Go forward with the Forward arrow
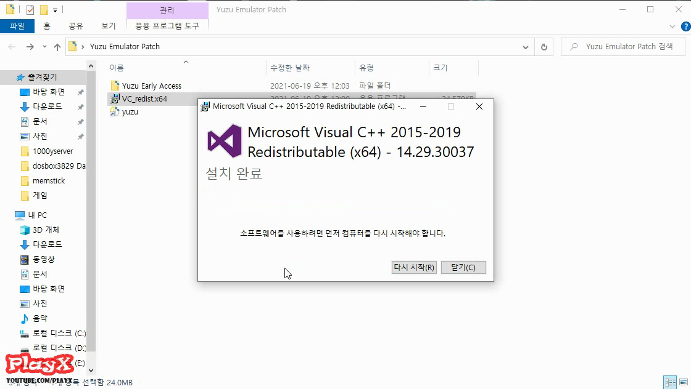This screenshot has height=389, width=691. pyautogui.click(x=30, y=47)
